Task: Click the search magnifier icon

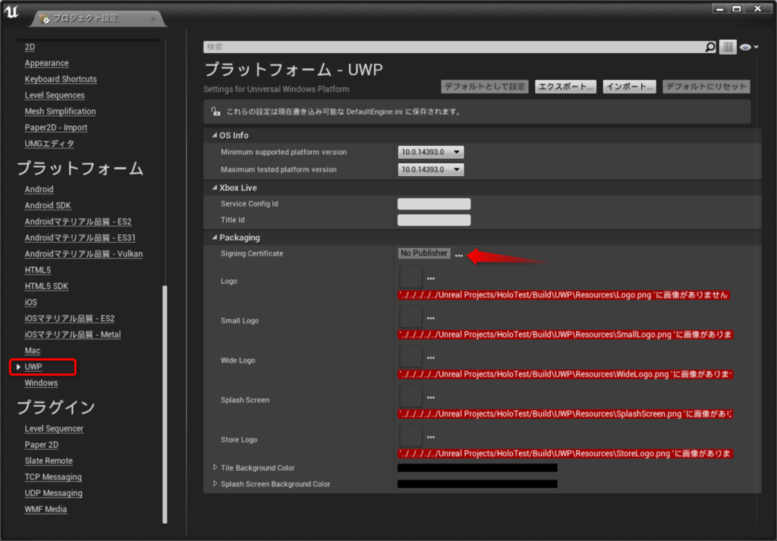Action: click(710, 47)
